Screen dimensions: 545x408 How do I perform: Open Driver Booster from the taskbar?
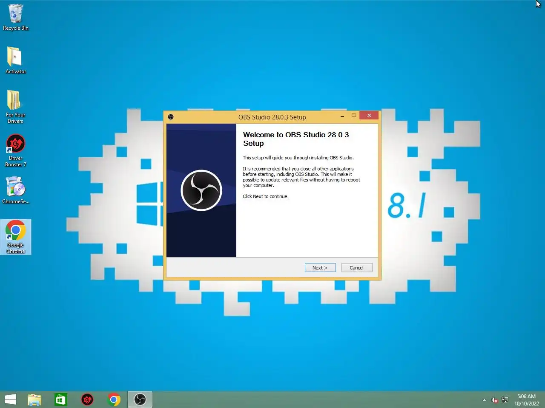tap(87, 399)
